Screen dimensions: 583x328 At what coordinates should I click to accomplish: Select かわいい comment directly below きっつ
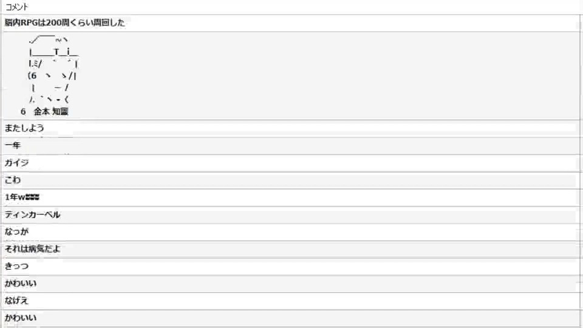[21, 284]
